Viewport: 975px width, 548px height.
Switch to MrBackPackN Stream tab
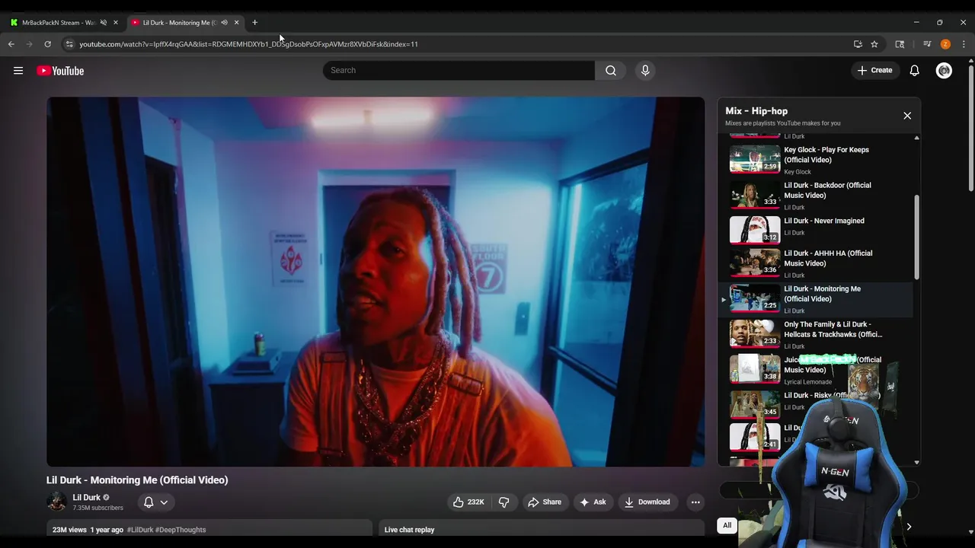(x=58, y=23)
